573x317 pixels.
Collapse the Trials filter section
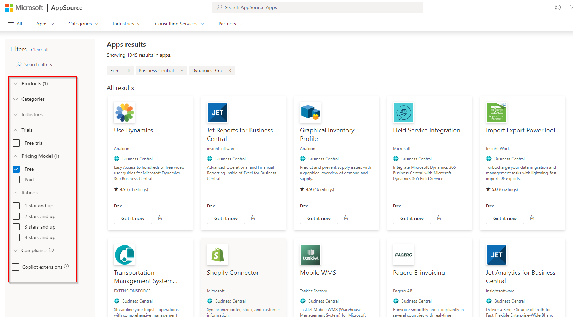(x=23, y=130)
